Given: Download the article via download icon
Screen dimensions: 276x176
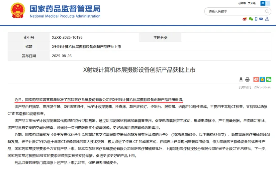Looking at the screenshot, I should pos(241,79).
